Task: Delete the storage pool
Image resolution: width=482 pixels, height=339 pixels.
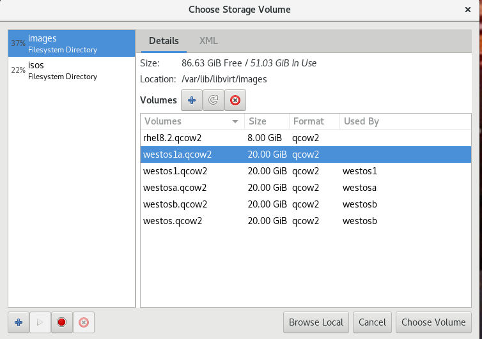Action: coord(84,322)
